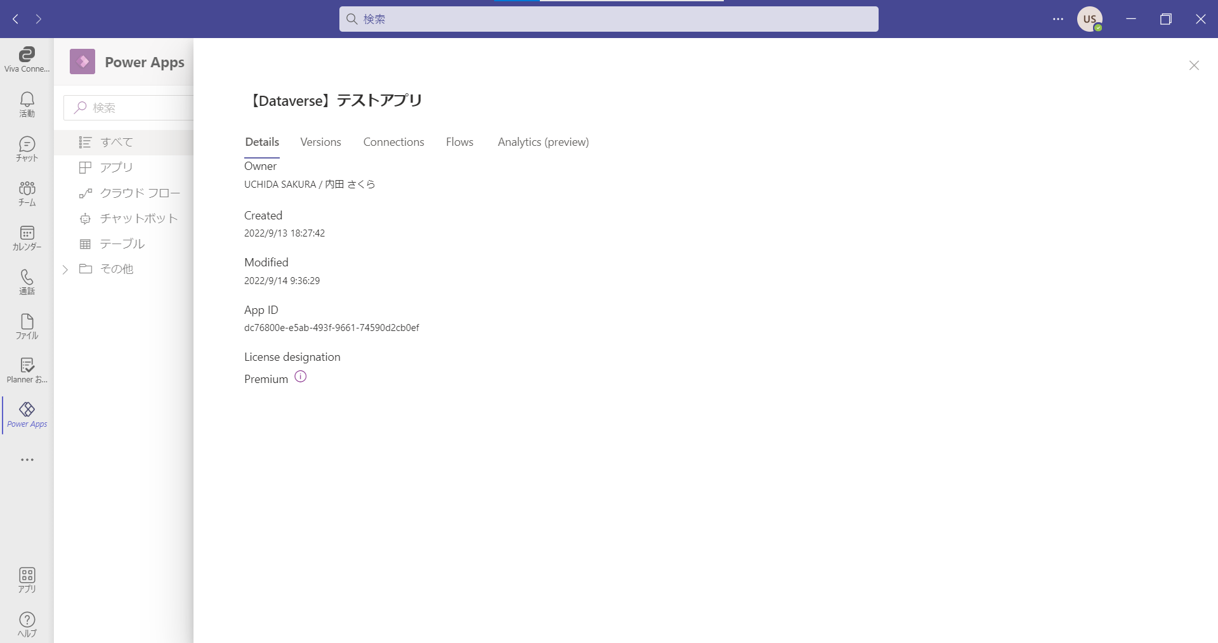Screen dimensions: 1218x643
Task: Open the Flows tab
Action: pos(459,142)
